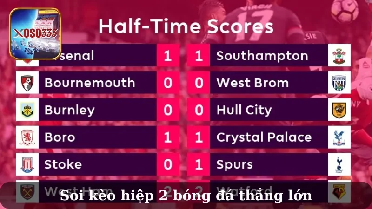Select the Hull City tiger crest
Screen dimensions: 372x209
(339, 110)
